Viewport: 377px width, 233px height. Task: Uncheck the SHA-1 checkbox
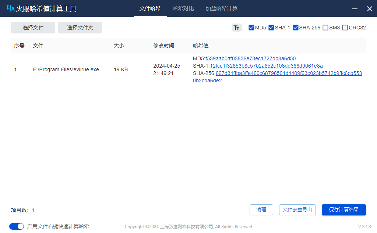pos(271,28)
